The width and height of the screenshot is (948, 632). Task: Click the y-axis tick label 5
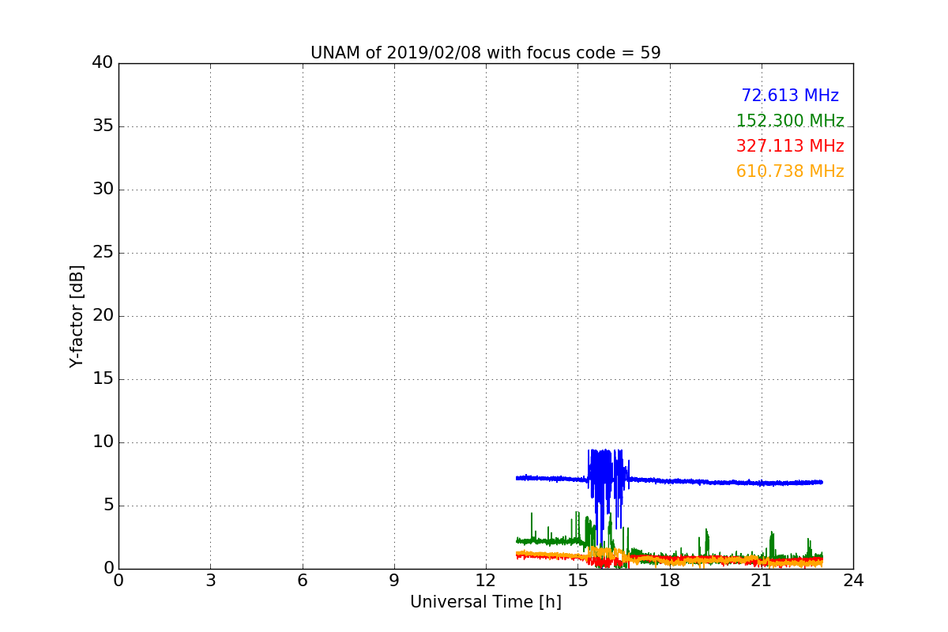click(x=107, y=506)
